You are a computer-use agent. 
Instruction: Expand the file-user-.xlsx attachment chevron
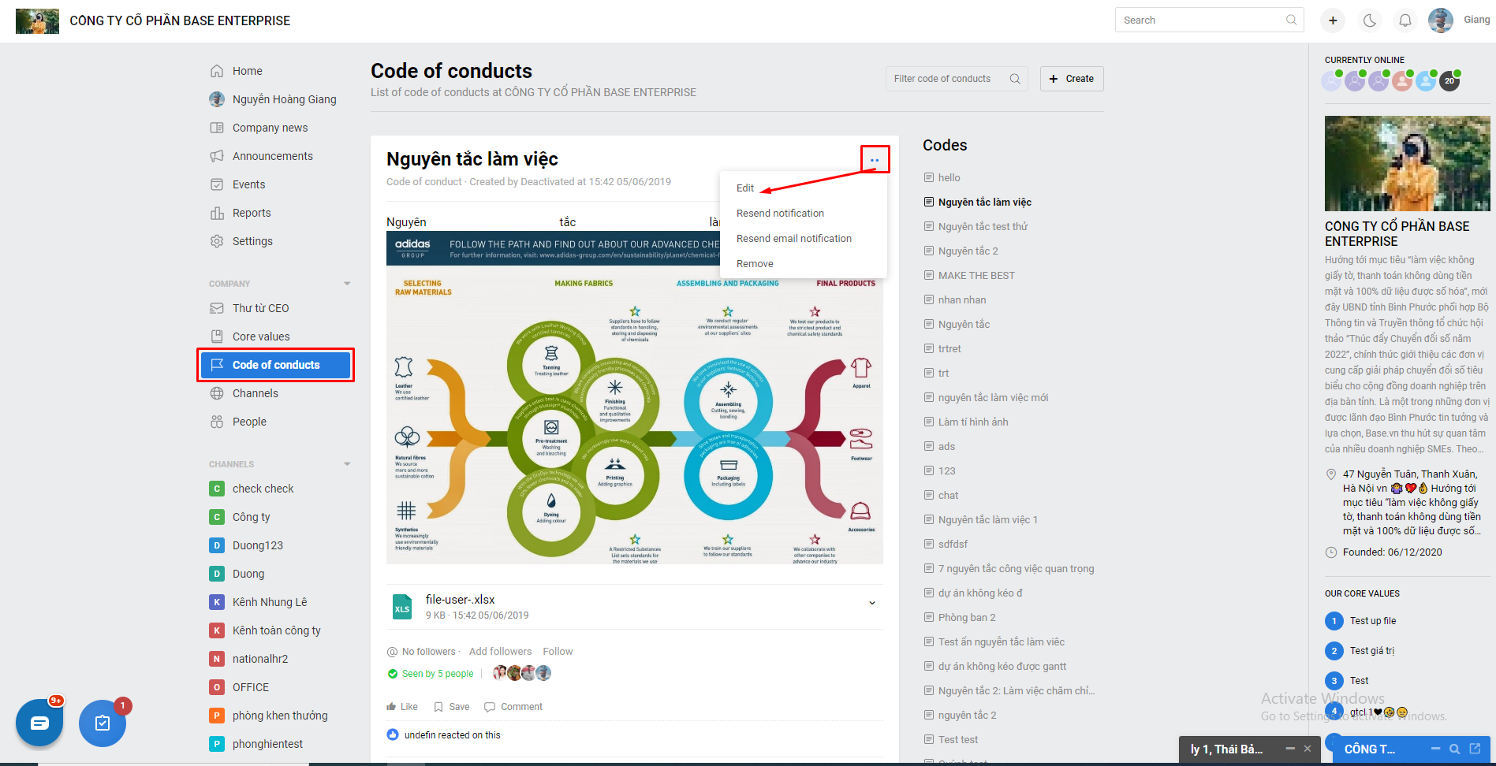click(x=872, y=603)
